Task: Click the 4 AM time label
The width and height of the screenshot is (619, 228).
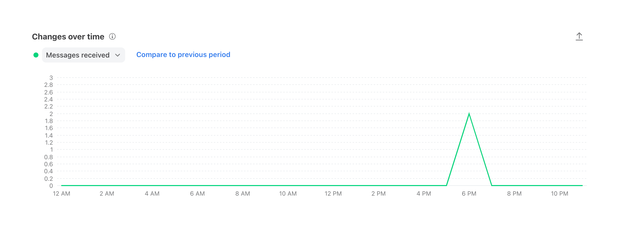Action: 152,194
